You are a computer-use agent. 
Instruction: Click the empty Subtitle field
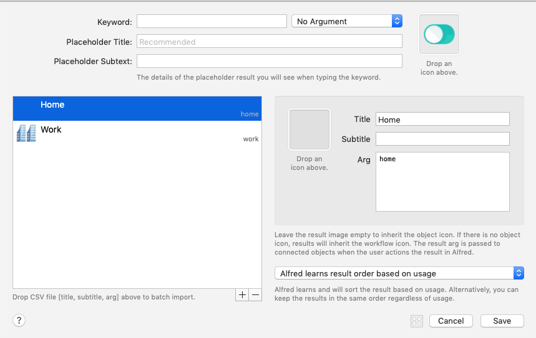pos(442,139)
